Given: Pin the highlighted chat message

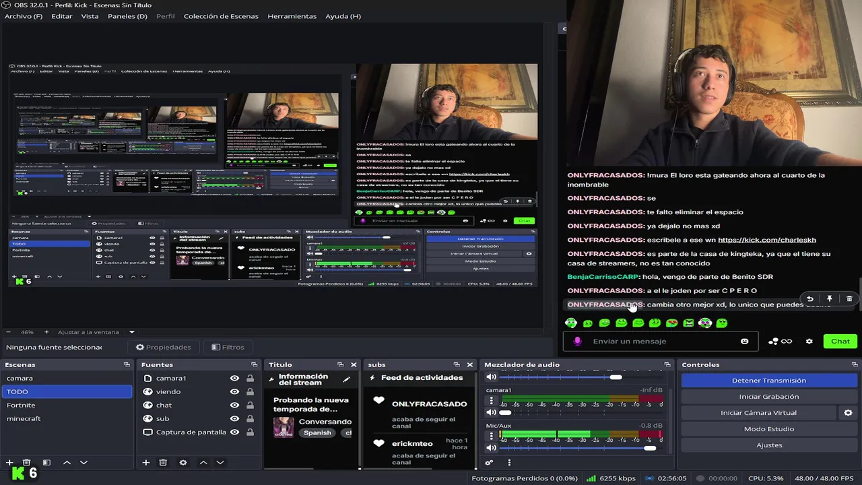Looking at the screenshot, I should 830,298.
